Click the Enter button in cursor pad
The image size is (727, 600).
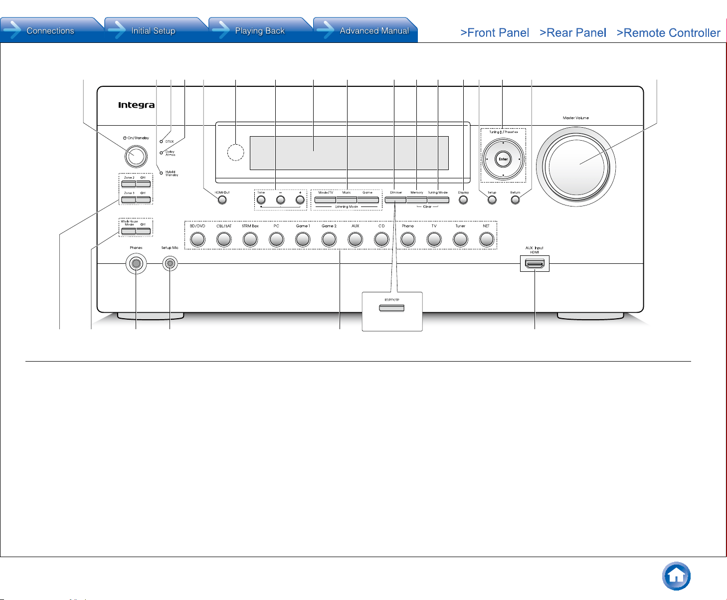click(x=503, y=159)
